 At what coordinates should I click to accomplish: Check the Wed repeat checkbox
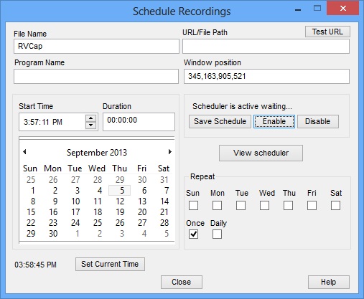click(264, 205)
